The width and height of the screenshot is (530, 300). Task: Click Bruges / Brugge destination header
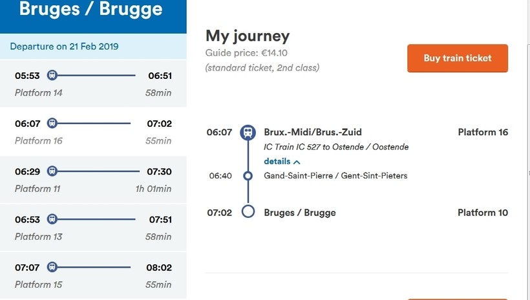[91, 10]
